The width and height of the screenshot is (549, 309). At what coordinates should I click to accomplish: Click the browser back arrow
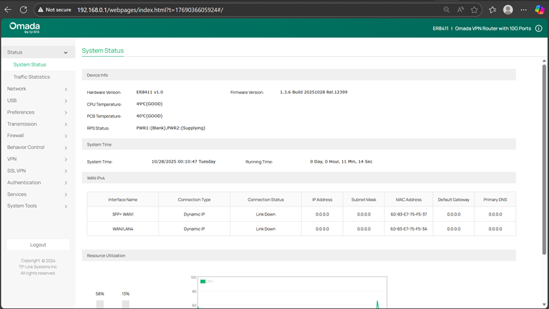(x=9, y=10)
